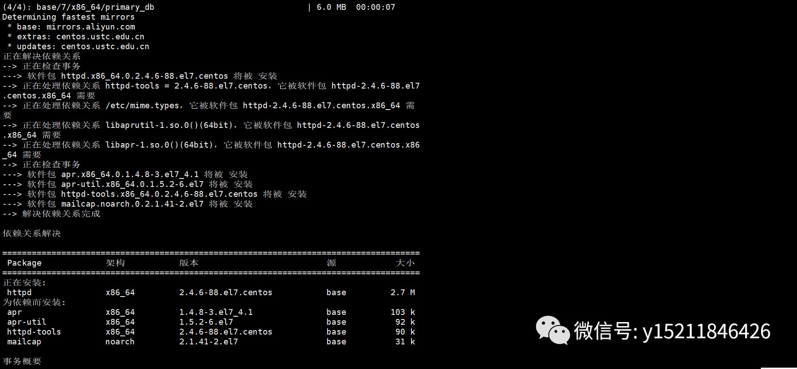Select the "事务概要" heading
The width and height of the screenshot is (797, 369).
click(22, 361)
